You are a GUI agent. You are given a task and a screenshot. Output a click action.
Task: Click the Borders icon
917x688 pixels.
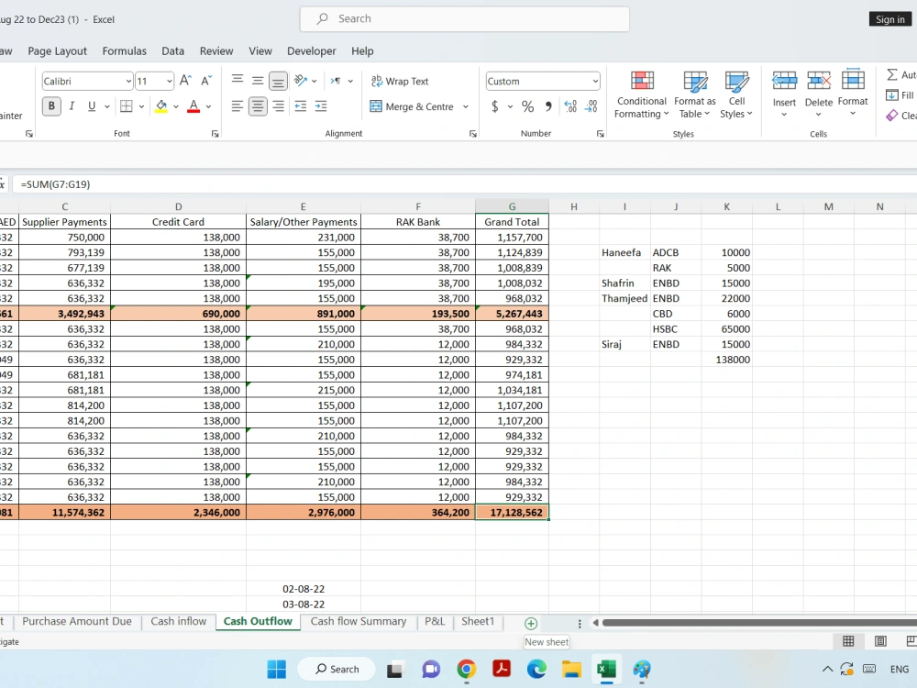pyautogui.click(x=126, y=105)
